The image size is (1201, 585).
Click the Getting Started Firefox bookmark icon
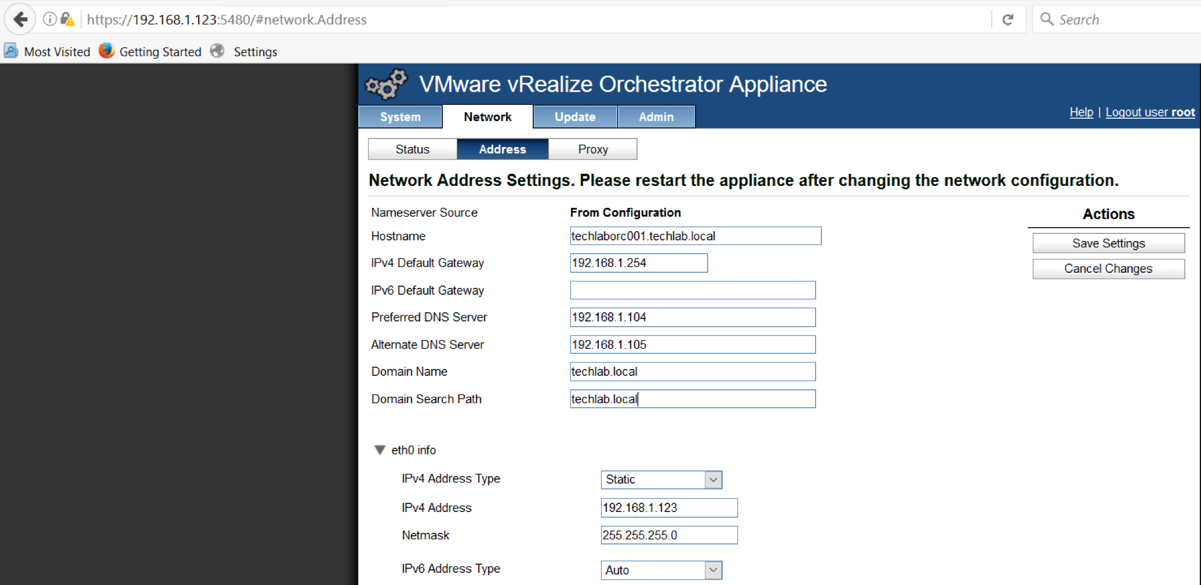[x=106, y=51]
